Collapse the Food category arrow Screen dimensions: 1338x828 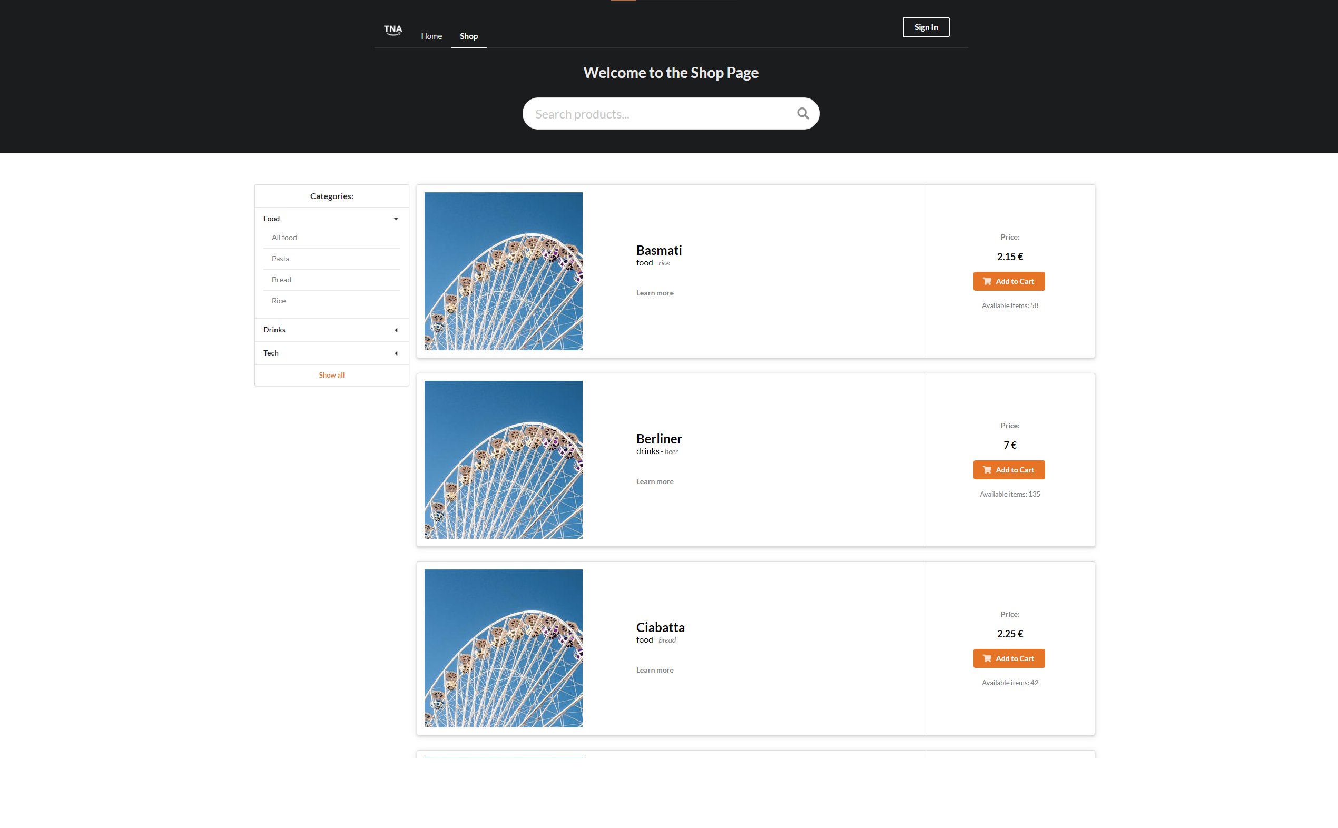[x=396, y=219]
